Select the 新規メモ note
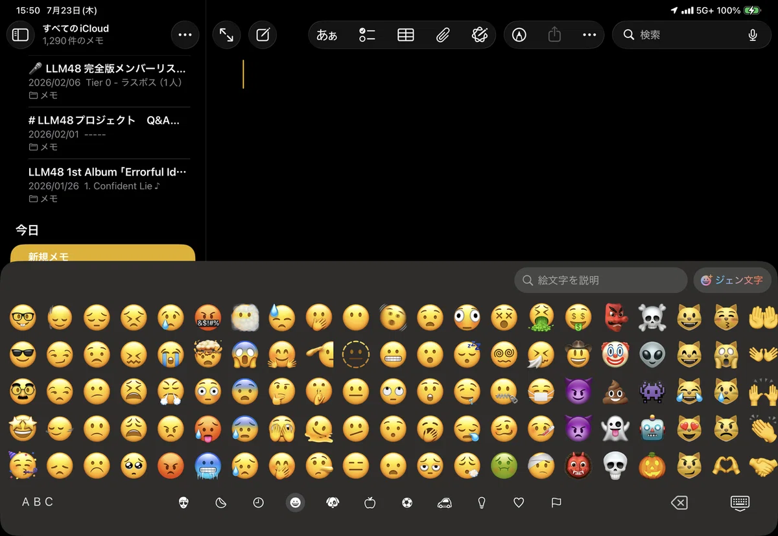 [103, 253]
